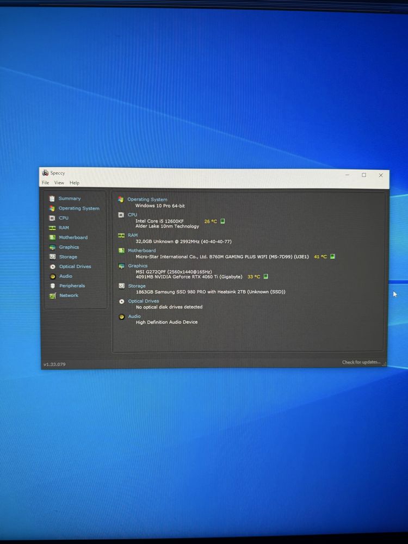The image size is (408, 544).
Task: Click the RAM icon beside RAM heading
Action: coord(121,235)
